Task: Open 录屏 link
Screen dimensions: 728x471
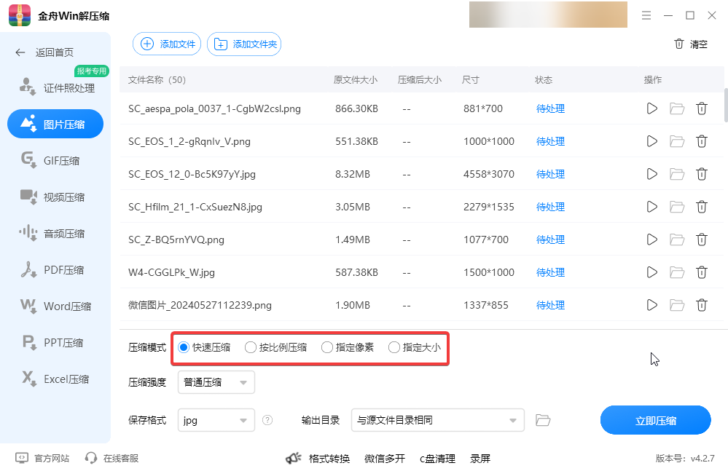Action: [x=480, y=459]
